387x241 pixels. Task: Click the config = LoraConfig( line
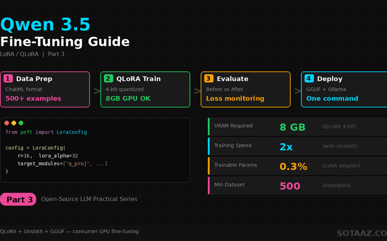click(x=35, y=148)
